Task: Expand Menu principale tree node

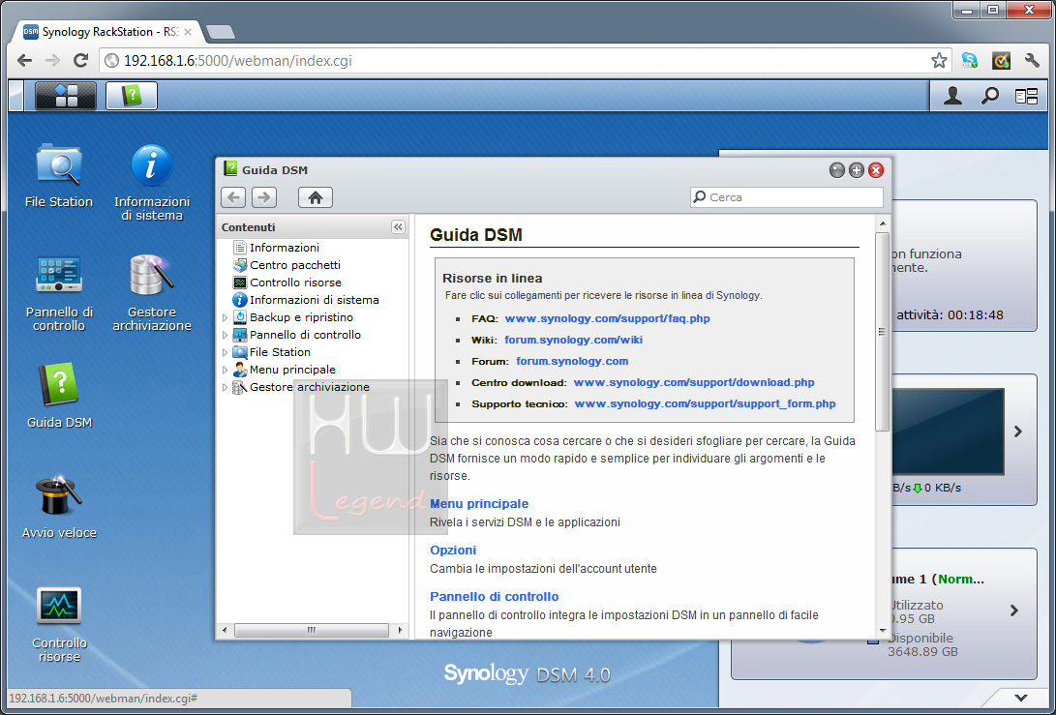Action: [225, 370]
